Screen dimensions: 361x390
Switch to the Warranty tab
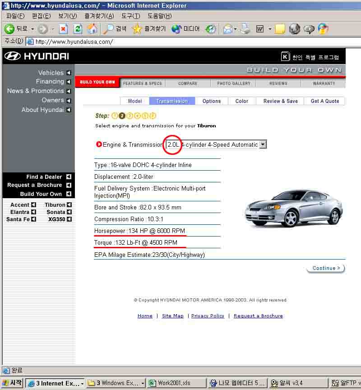click(x=324, y=84)
